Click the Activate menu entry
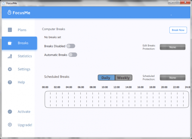This screenshot has height=139, width=192. (24, 112)
